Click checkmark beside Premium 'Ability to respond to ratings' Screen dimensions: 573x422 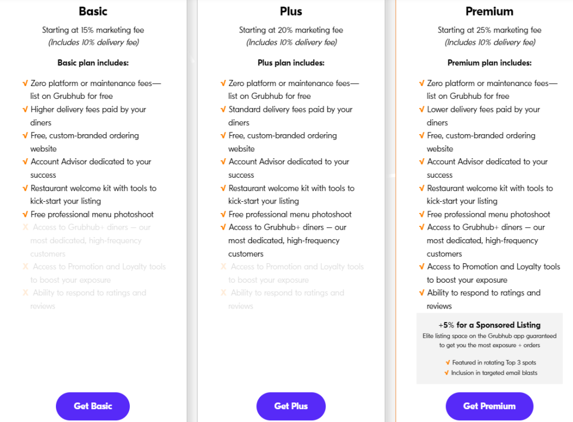coord(422,293)
